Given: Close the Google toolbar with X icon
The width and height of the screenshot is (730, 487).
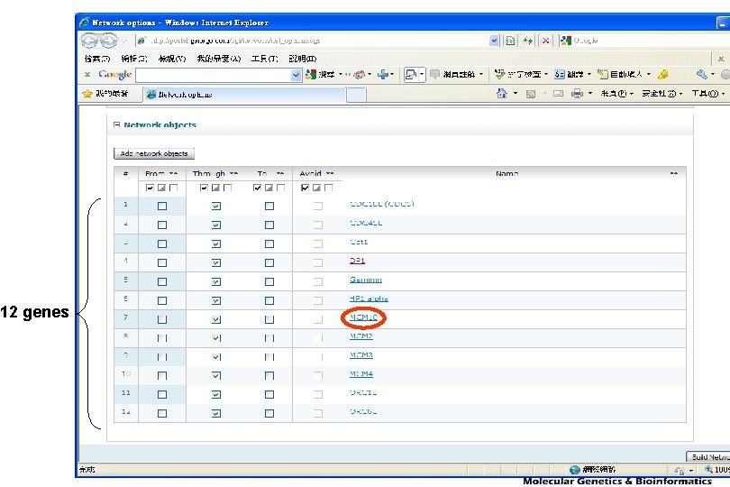Looking at the screenshot, I should click(87, 75).
